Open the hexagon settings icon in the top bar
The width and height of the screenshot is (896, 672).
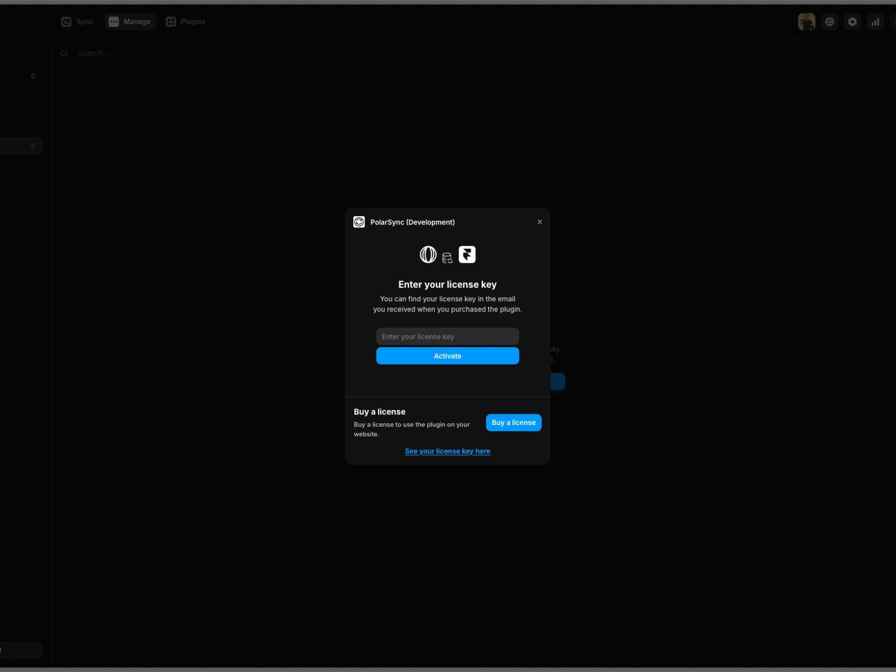coord(852,22)
